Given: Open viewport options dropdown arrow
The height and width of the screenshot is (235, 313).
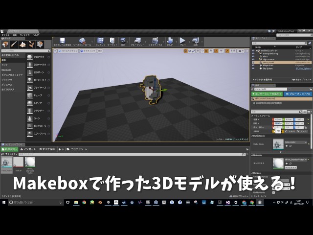Looking at the screenshot, I should tap(55, 51).
